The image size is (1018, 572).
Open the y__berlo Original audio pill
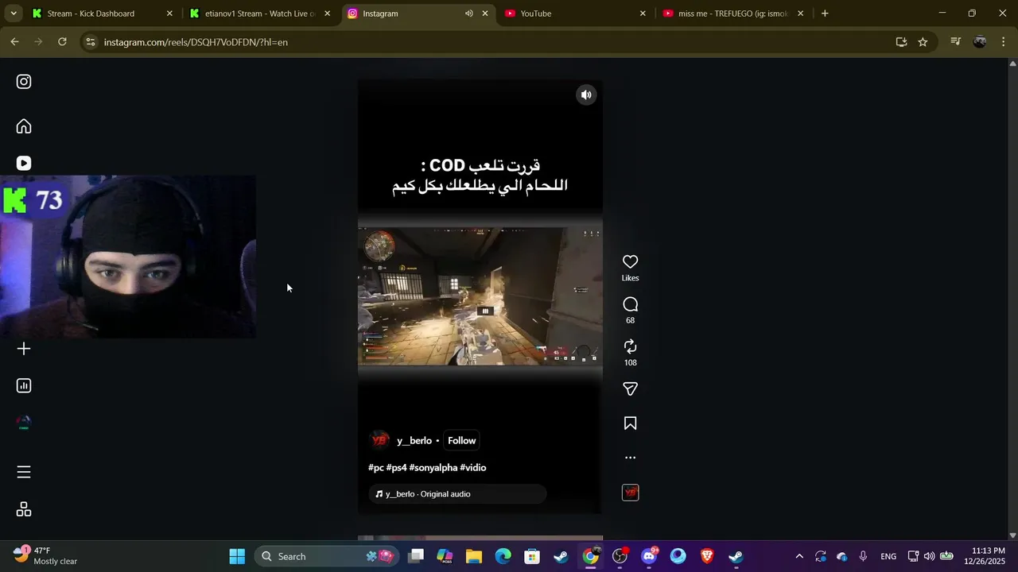pyautogui.click(x=457, y=494)
